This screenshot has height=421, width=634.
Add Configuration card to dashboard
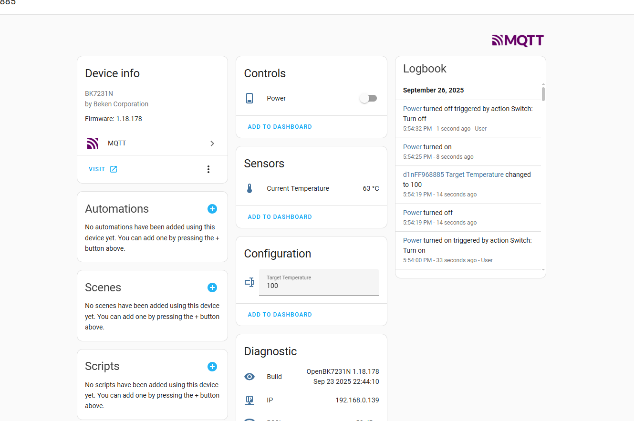(x=280, y=315)
